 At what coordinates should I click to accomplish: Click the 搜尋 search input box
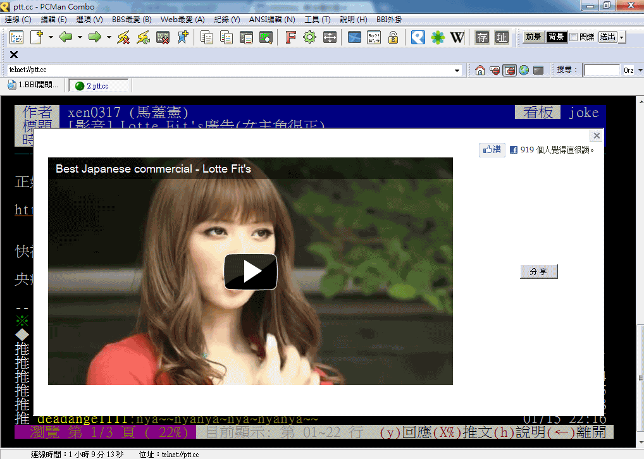tap(601, 70)
